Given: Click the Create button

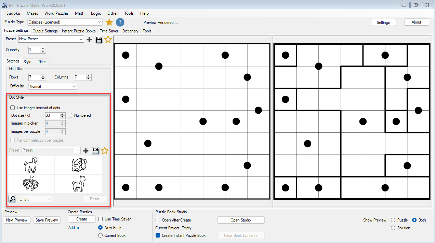Looking at the screenshot, I should tap(82, 219).
